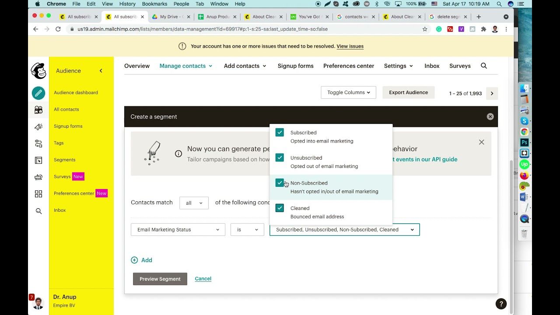Dismiss the API guide info banner
Image resolution: width=560 pixels, height=315 pixels.
coord(481,142)
